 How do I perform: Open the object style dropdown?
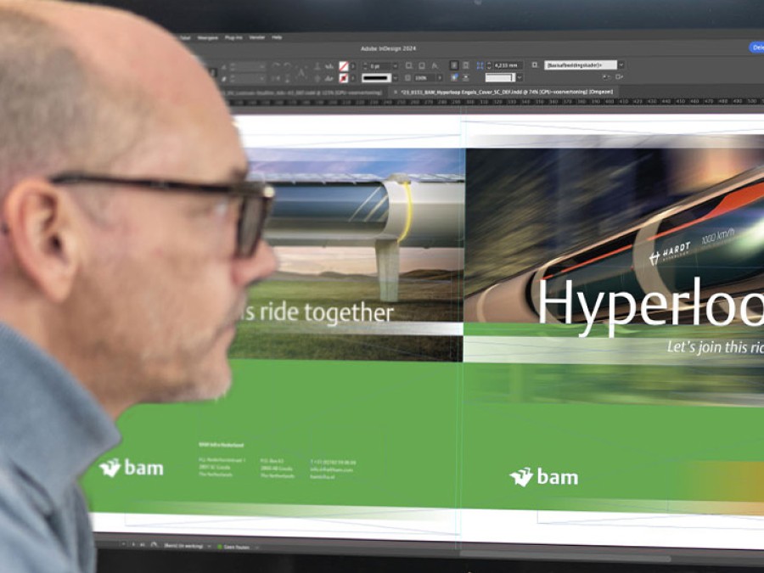[621, 65]
